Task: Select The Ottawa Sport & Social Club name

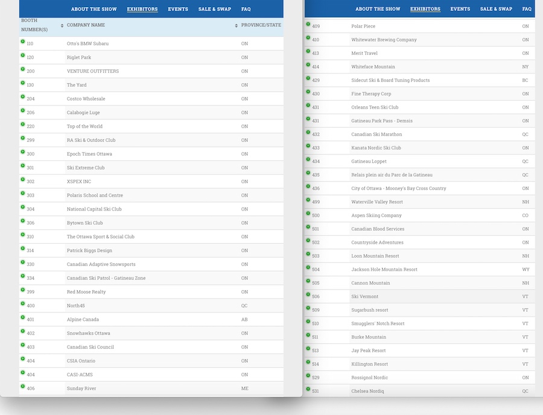Action: pos(100,236)
